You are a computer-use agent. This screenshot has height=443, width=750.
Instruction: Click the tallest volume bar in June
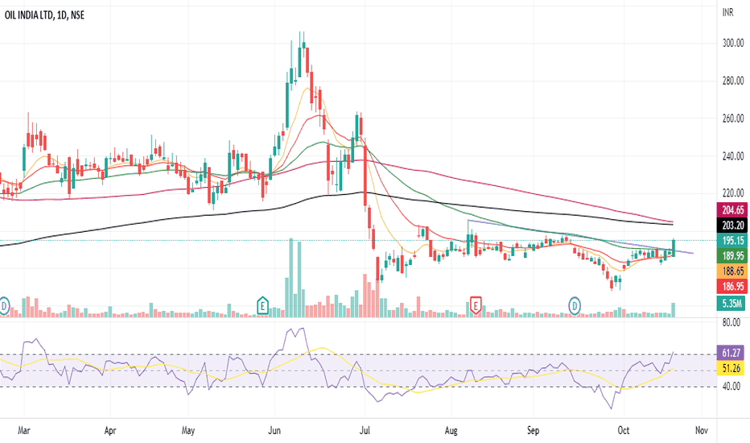coord(291,278)
